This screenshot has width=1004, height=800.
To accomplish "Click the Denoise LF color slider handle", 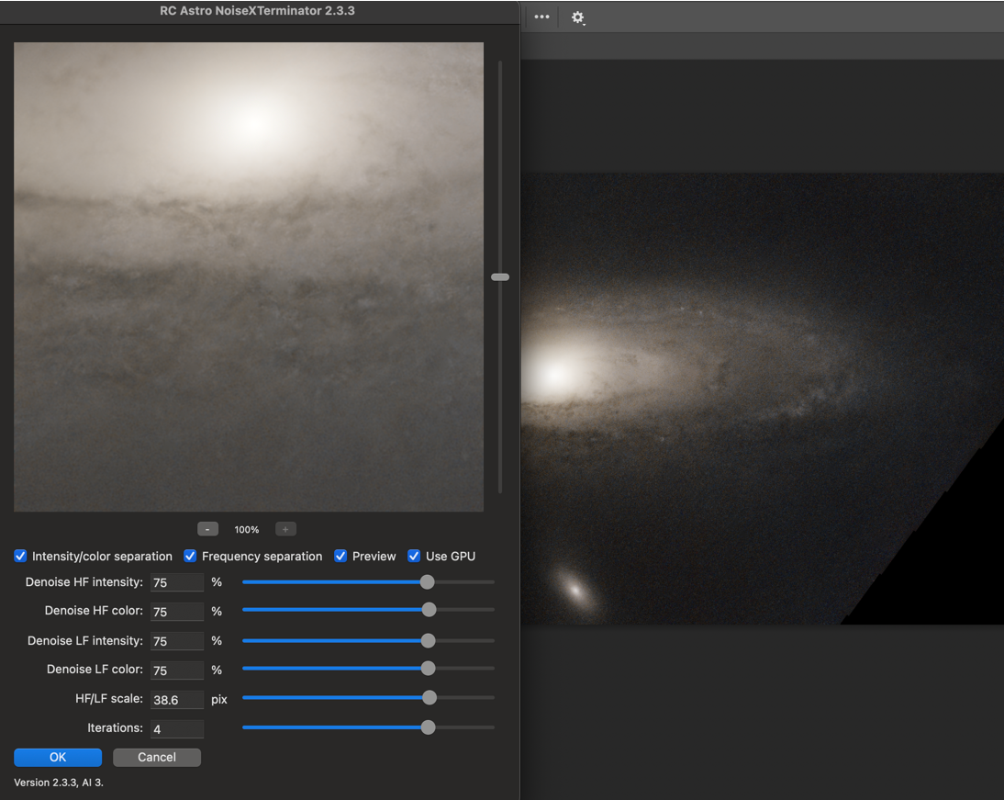I will [x=428, y=669].
